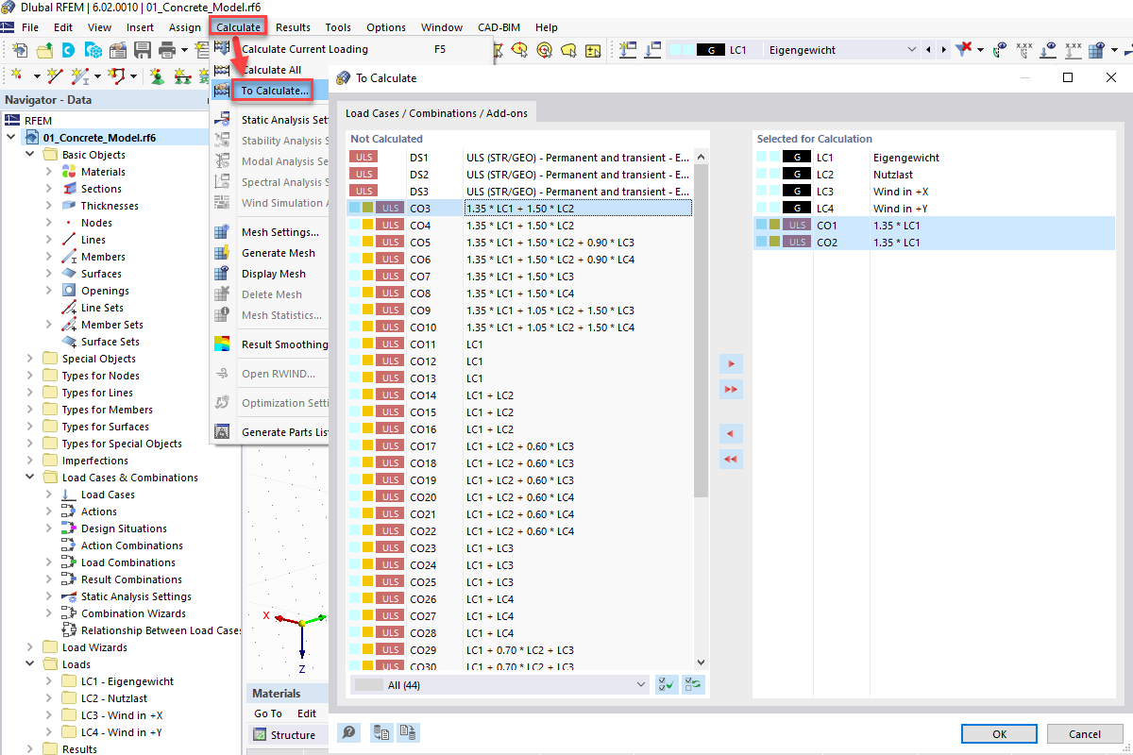Click the new node tool icon
Screen dimensions: 1133x755
[x=18, y=75]
